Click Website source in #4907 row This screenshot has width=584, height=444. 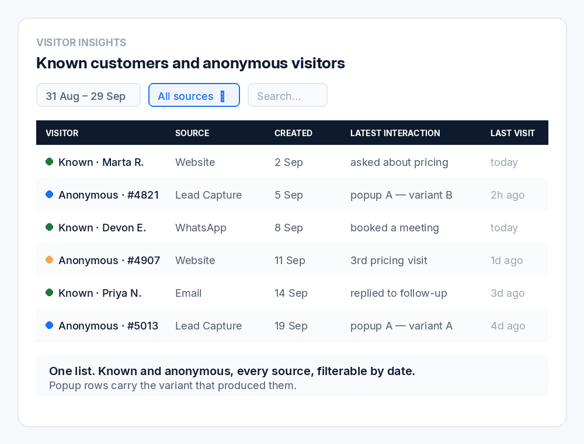tap(195, 261)
